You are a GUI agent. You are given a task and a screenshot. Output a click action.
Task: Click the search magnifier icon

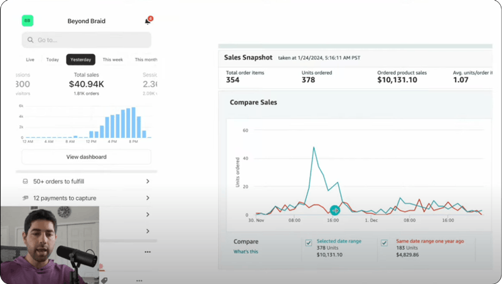(30, 40)
